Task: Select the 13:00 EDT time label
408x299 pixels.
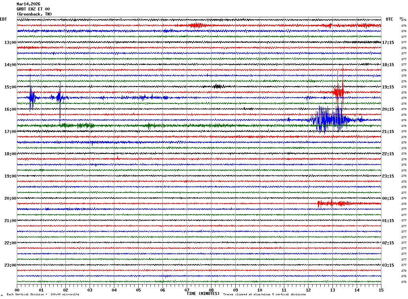Action: coord(10,43)
